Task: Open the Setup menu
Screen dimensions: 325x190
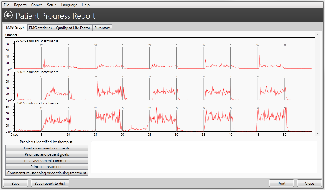Action: 52,5
